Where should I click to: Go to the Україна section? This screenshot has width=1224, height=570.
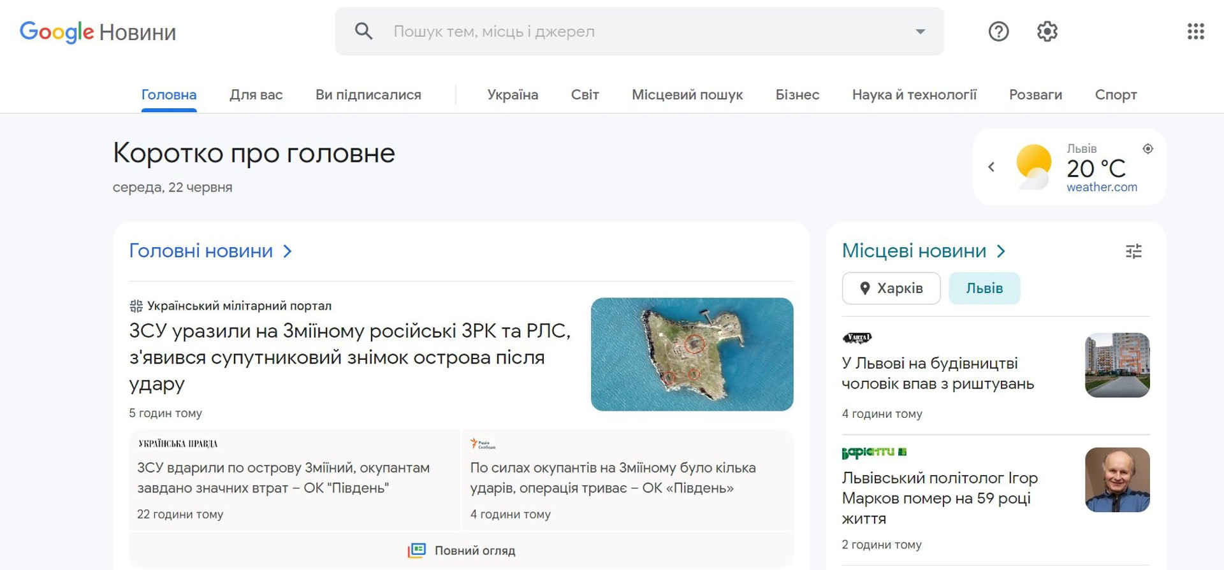click(513, 95)
